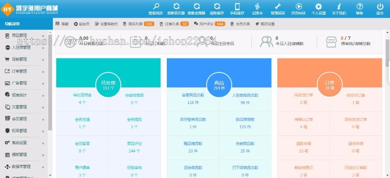Open 帮助 question mark icon
This screenshot has width=390, height=178.
tap(359, 6)
